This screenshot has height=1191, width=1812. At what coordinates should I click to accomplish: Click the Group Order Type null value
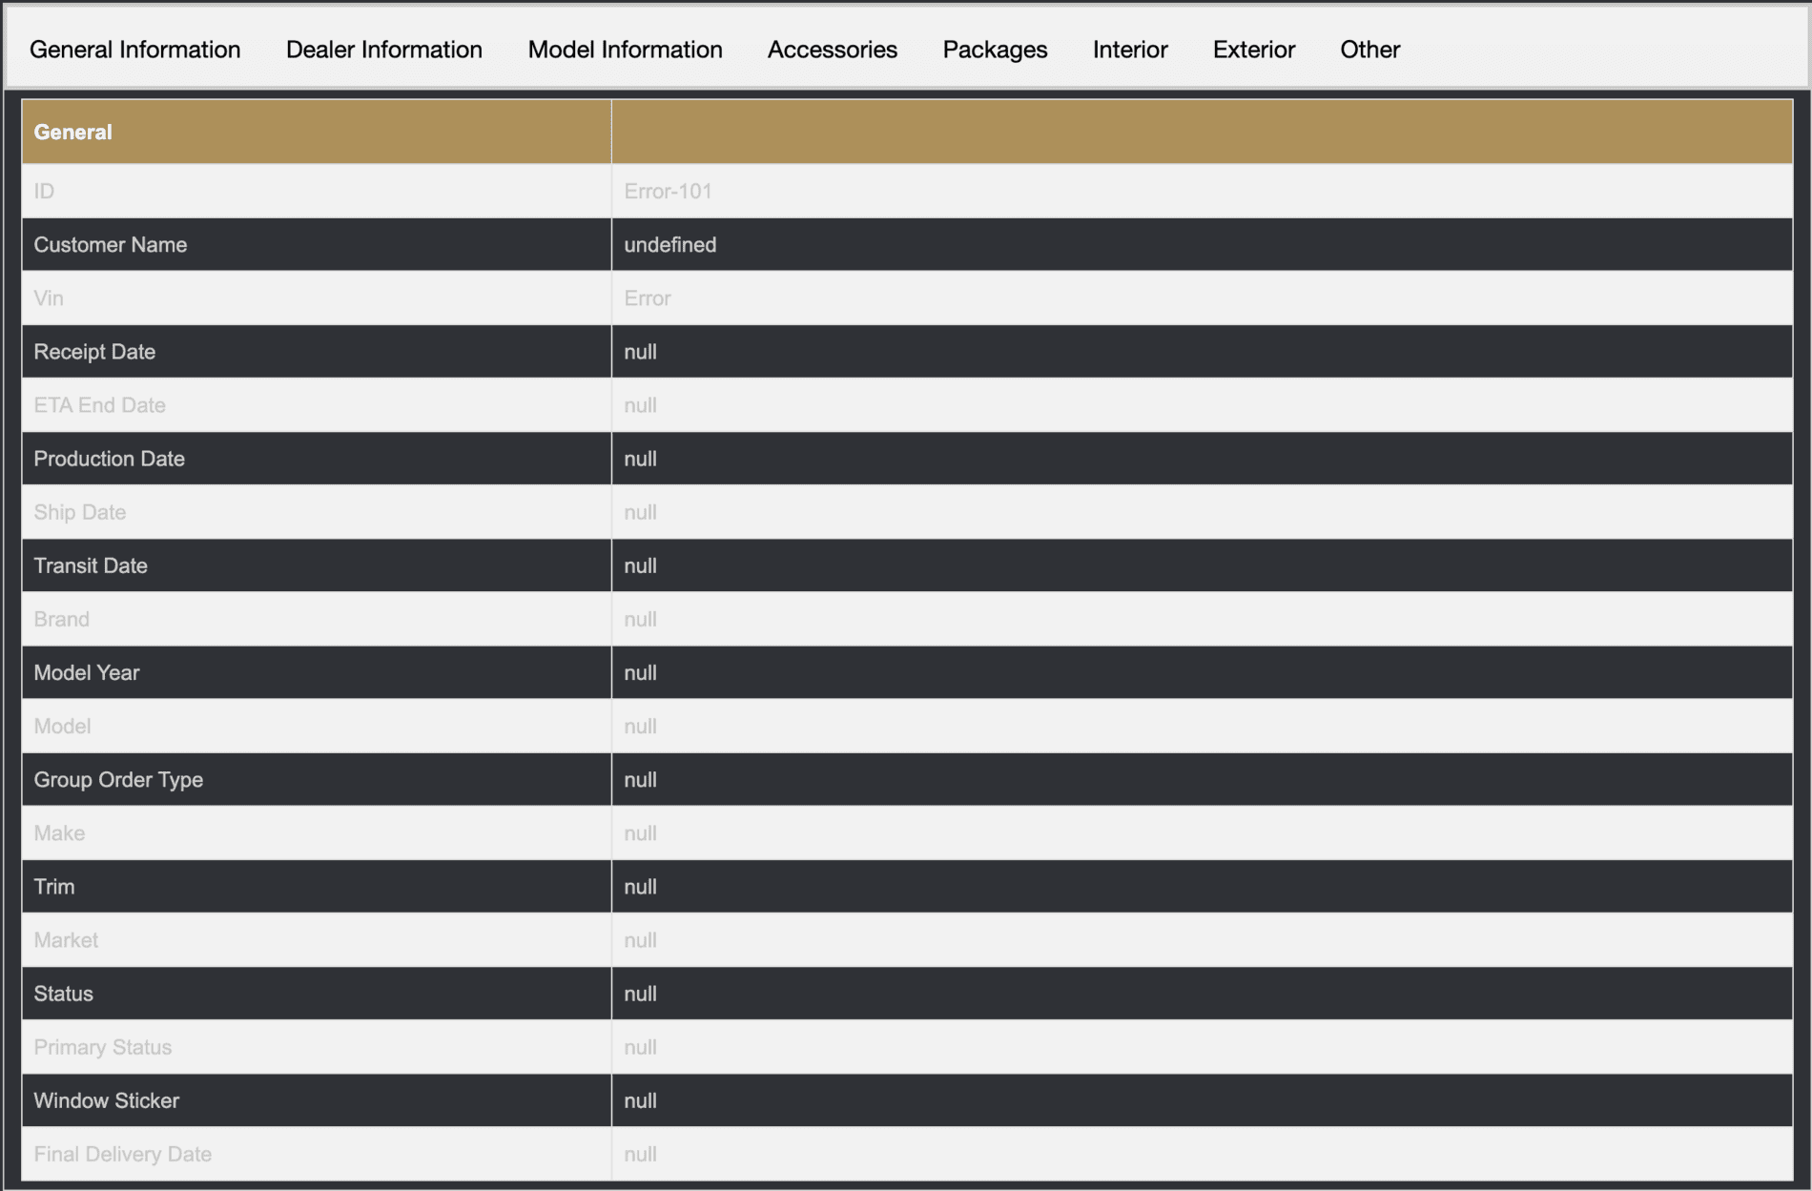(640, 779)
